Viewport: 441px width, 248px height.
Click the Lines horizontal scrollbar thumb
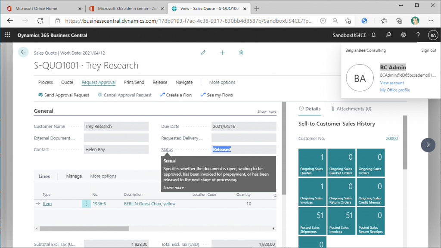84,229
